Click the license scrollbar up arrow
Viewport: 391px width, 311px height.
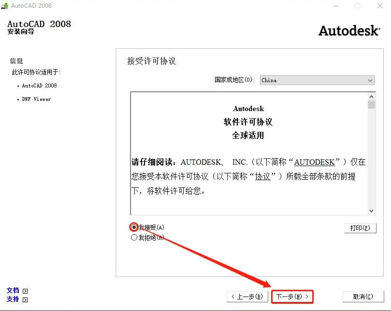[371, 97]
